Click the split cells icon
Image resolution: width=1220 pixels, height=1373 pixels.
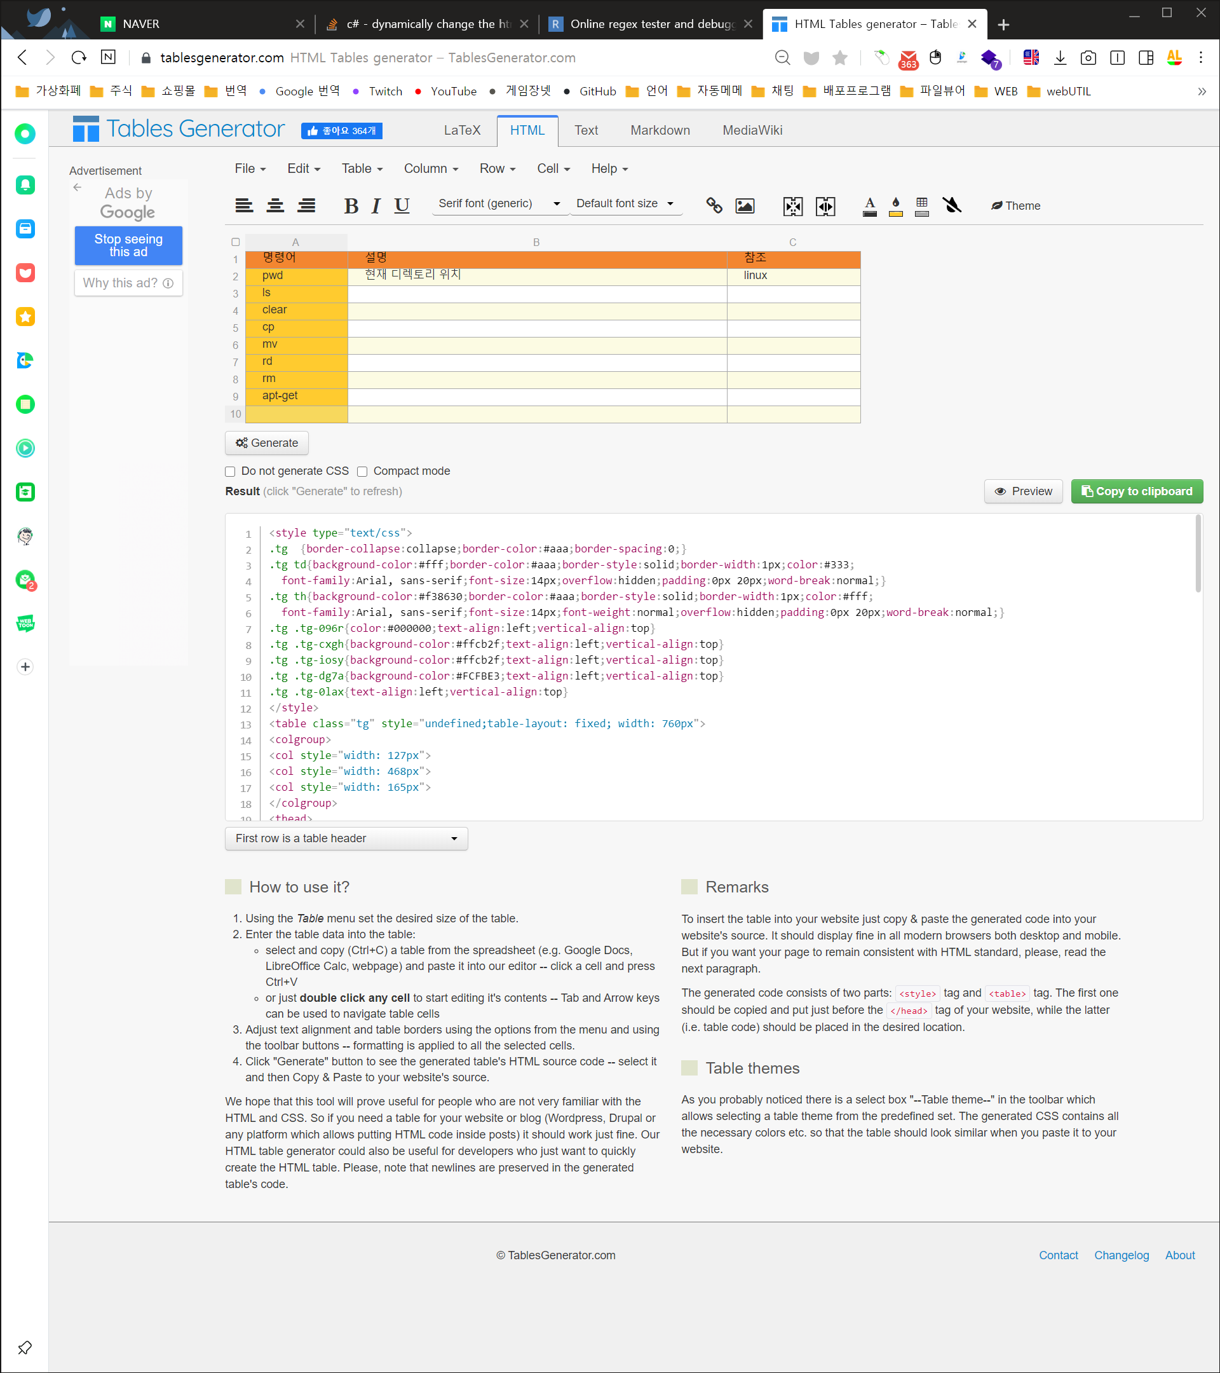coord(825,206)
